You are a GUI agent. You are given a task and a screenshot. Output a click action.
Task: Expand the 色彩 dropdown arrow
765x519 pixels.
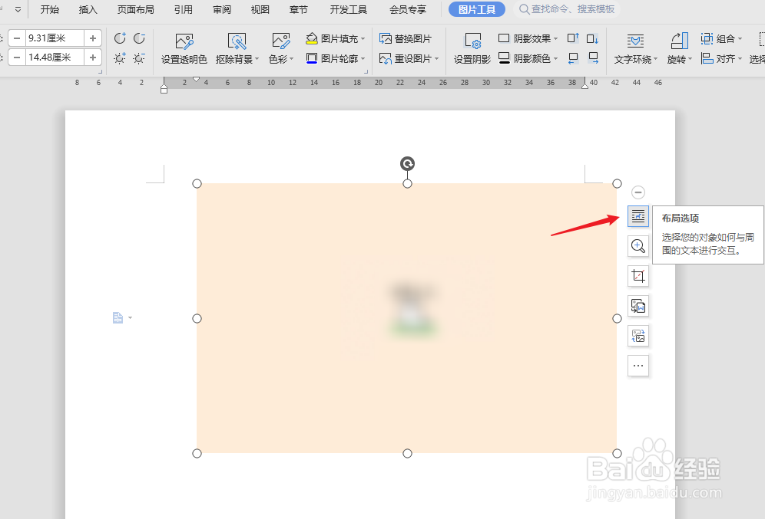click(292, 59)
